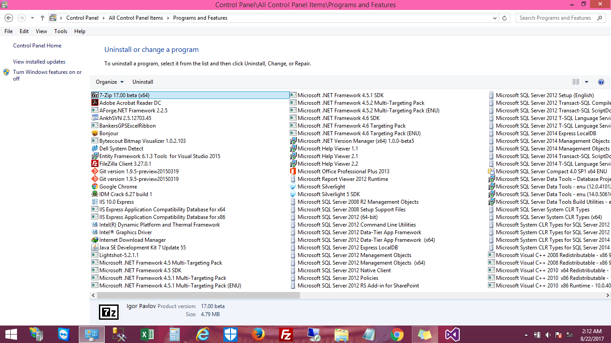Launch Firefox from the taskbar

coord(258,334)
